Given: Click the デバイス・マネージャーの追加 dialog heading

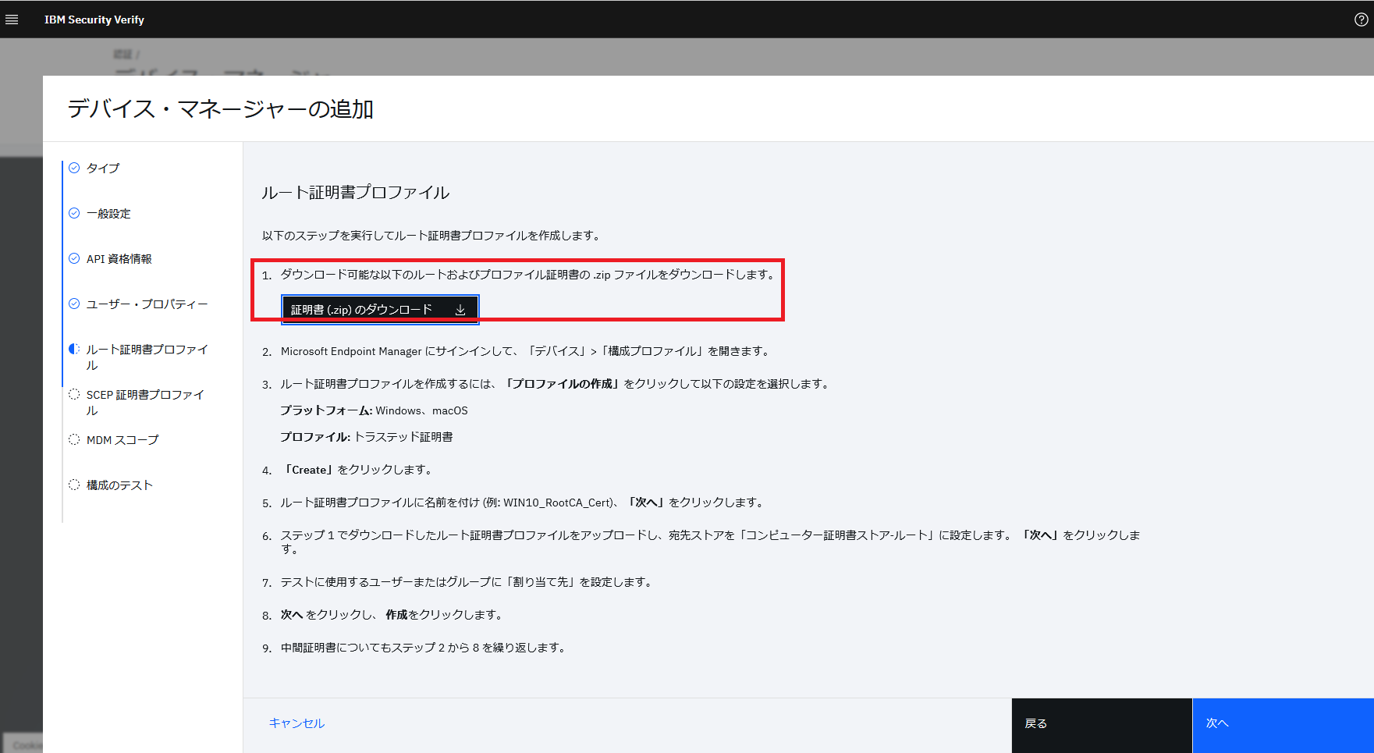Looking at the screenshot, I should (x=221, y=108).
